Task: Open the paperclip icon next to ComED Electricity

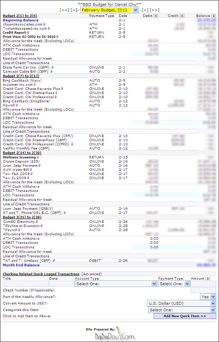Action: coord(36,222)
